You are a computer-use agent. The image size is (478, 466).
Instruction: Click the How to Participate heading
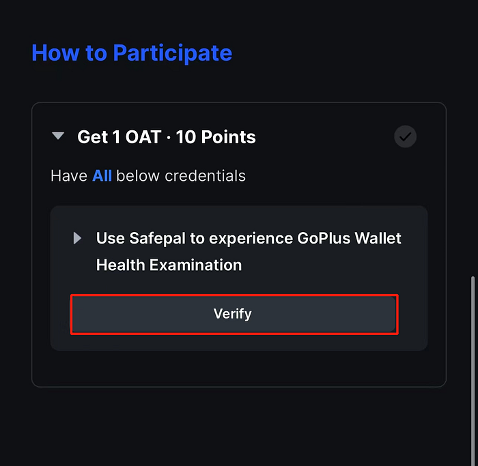pos(132,53)
